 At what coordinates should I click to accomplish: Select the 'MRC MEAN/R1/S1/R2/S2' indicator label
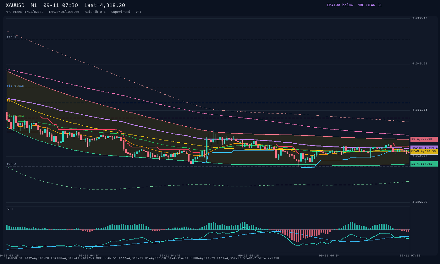(25, 12)
